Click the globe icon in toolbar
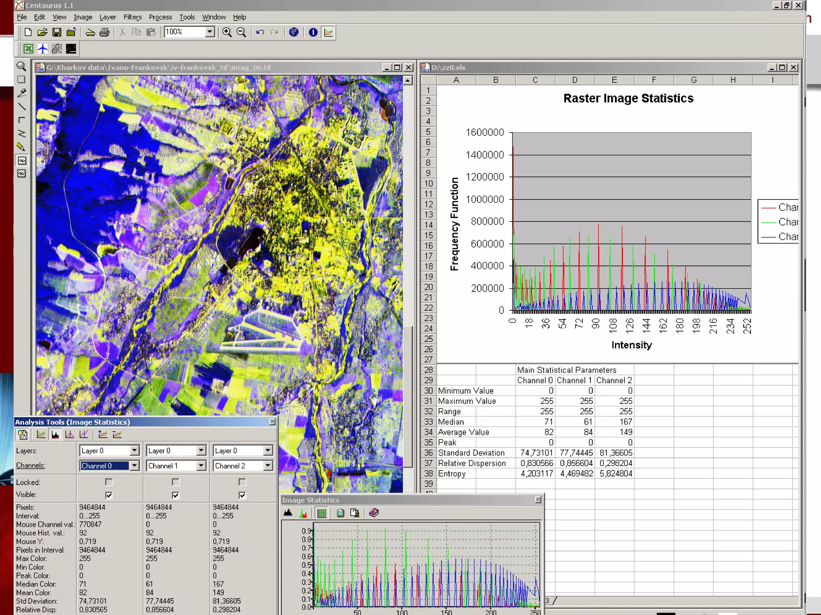Image resolution: width=821 pixels, height=615 pixels. (x=294, y=32)
